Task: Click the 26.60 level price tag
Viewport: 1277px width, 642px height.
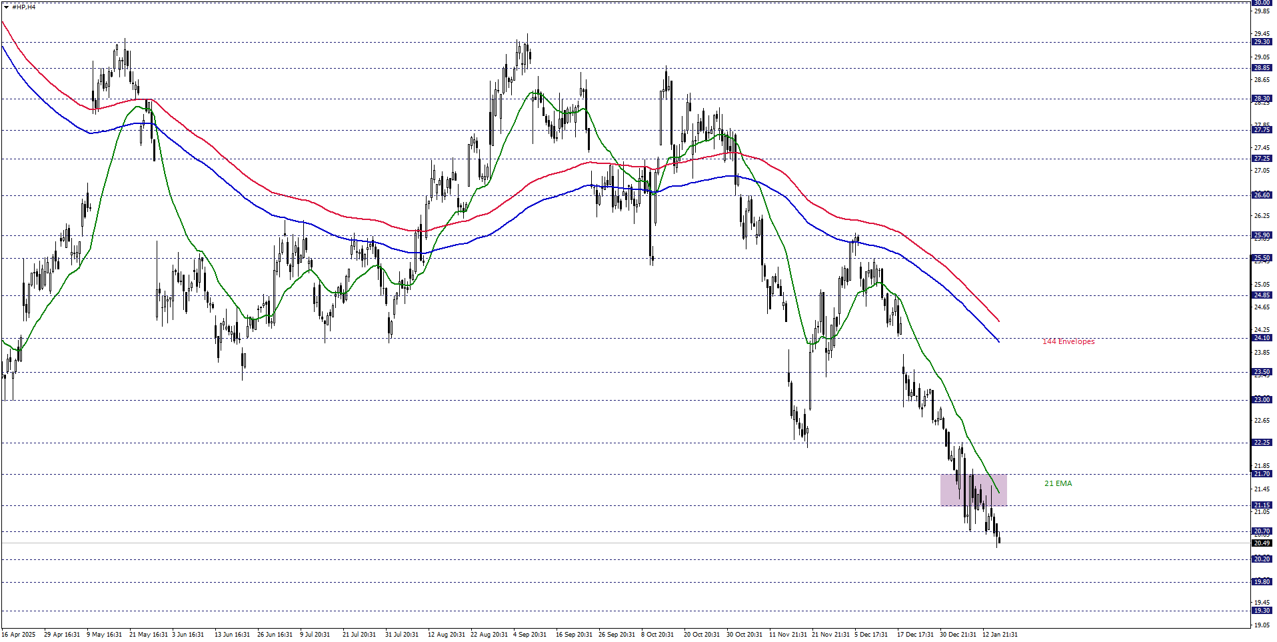Action: click(x=1261, y=195)
